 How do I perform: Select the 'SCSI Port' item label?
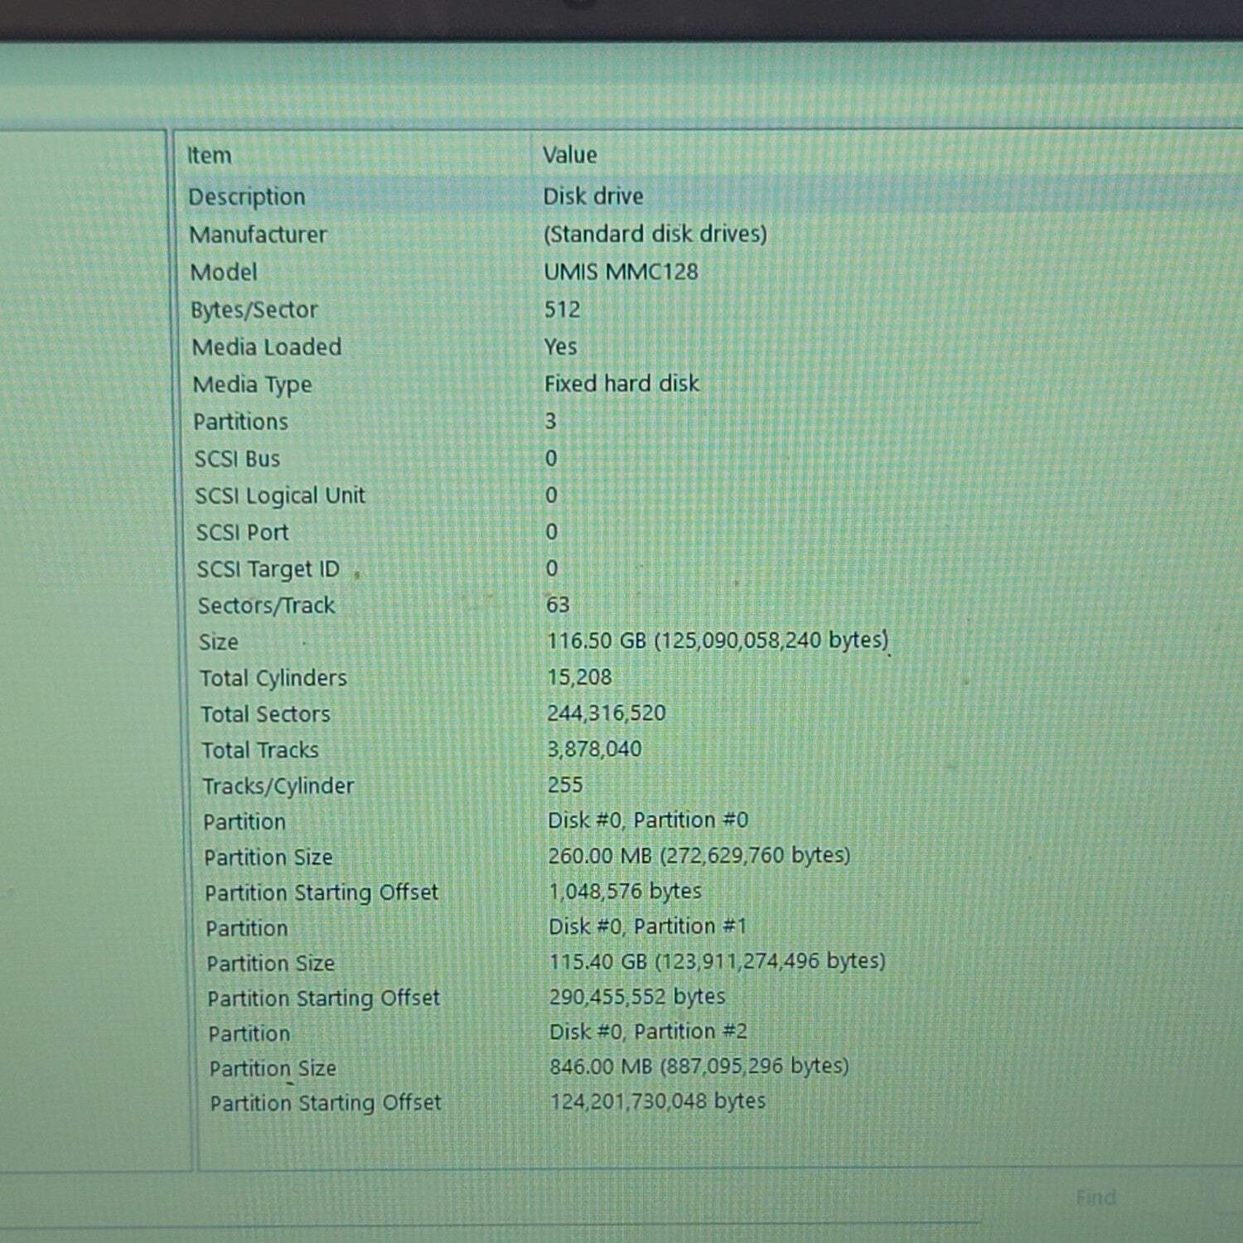coord(242,533)
